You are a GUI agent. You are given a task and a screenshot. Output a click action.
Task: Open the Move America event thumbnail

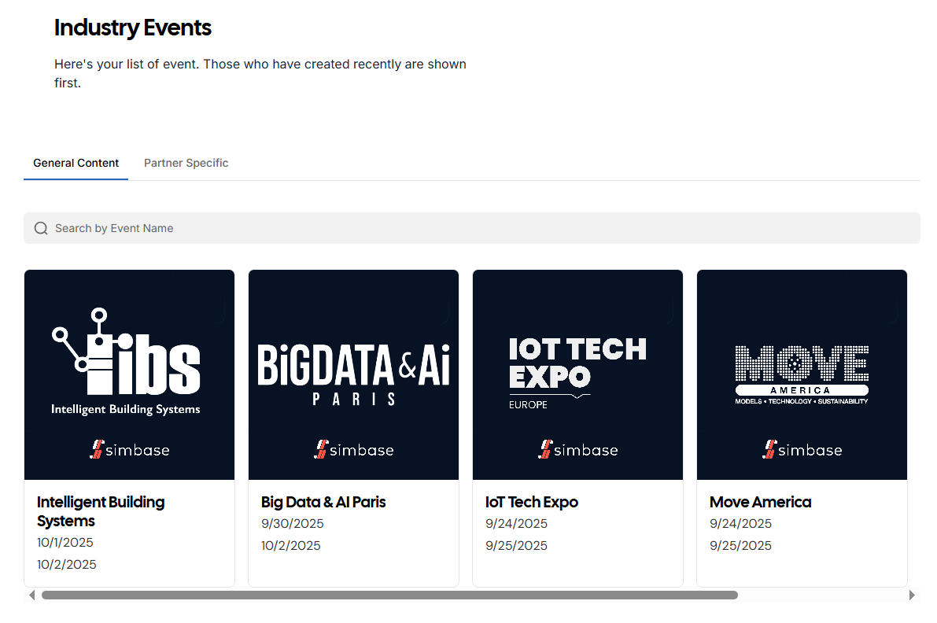[x=802, y=374]
